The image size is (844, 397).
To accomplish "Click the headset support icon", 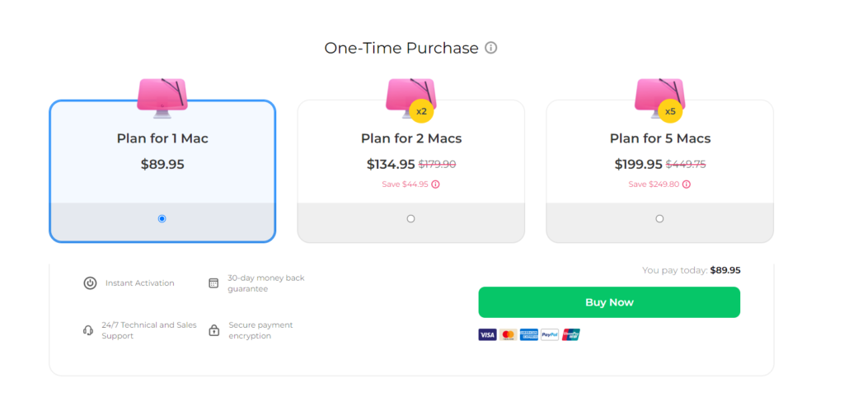I will pyautogui.click(x=88, y=330).
